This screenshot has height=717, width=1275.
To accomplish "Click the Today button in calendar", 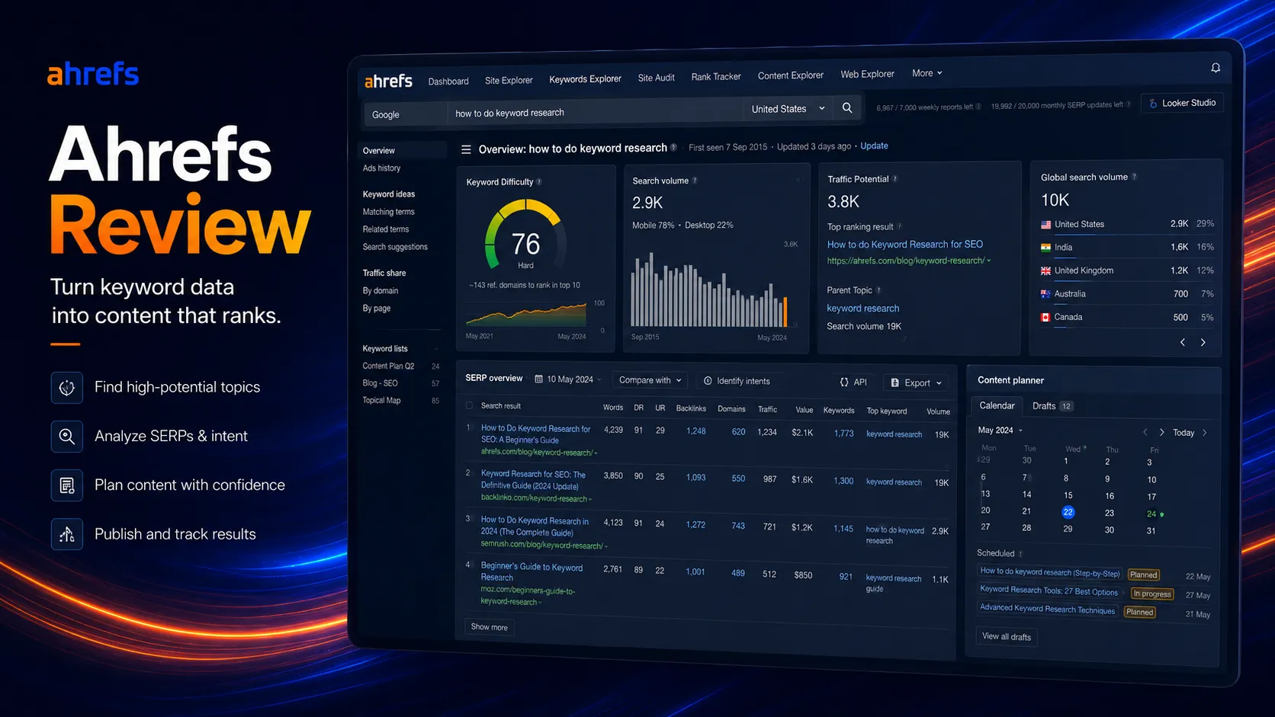I will coord(1183,433).
